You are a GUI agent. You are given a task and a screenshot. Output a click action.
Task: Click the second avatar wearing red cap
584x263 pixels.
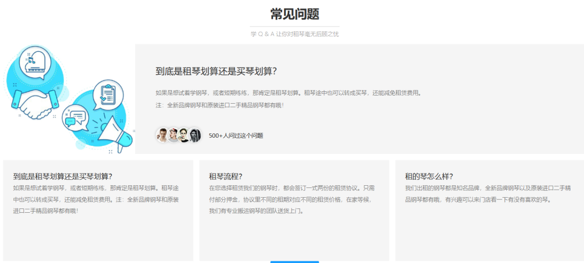pos(173,135)
